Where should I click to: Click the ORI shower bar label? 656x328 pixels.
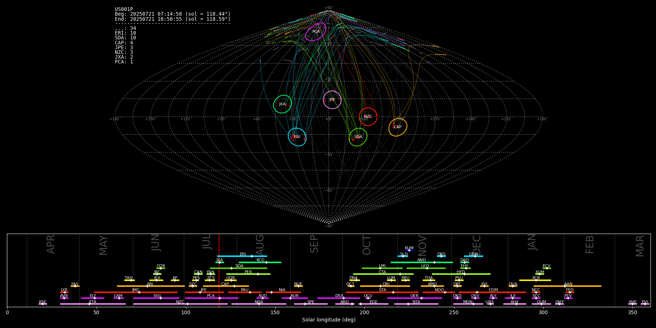(x=386, y=284)
